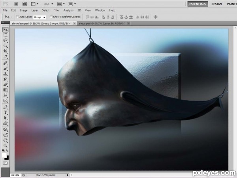
Task: Select the Move tool in the toolbox
Action: click(6, 30)
